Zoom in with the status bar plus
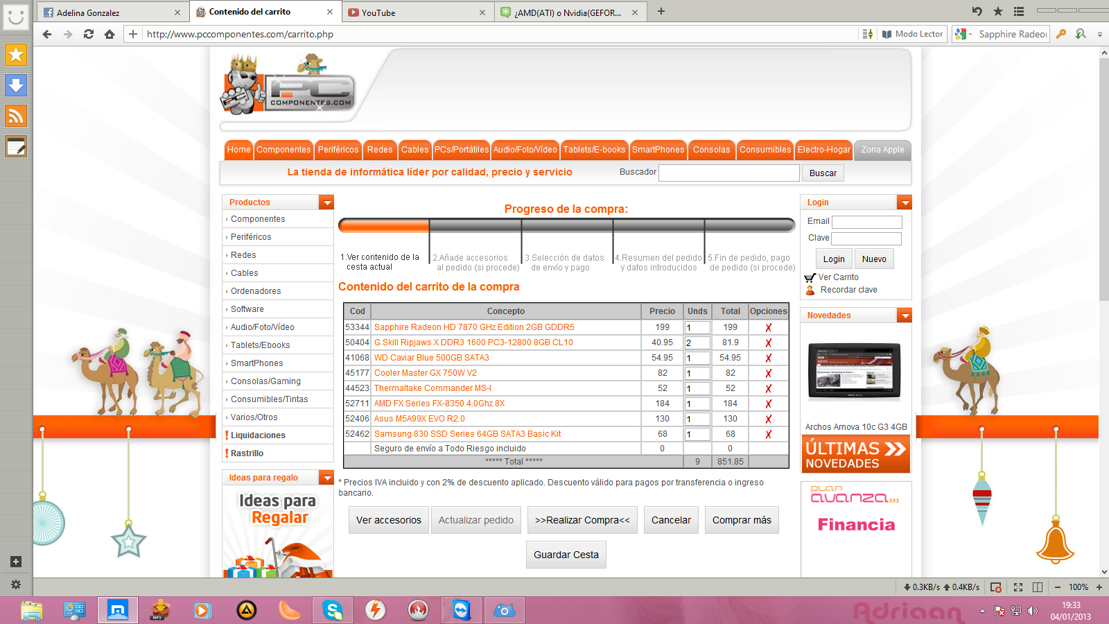Screen dimensions: 1109x624 tap(1099, 587)
